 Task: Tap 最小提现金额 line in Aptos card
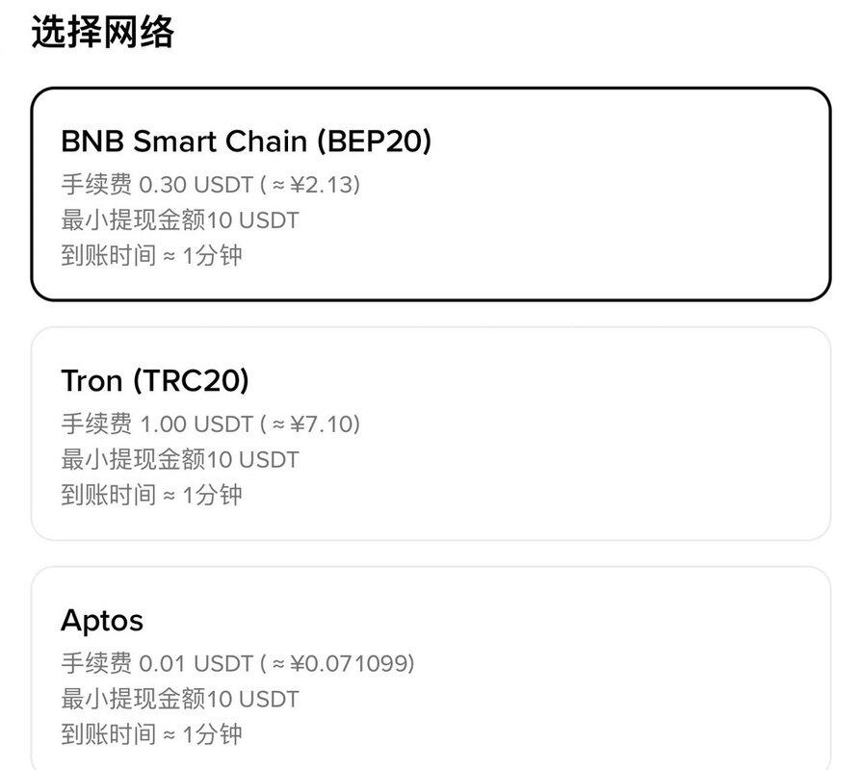[x=180, y=700]
